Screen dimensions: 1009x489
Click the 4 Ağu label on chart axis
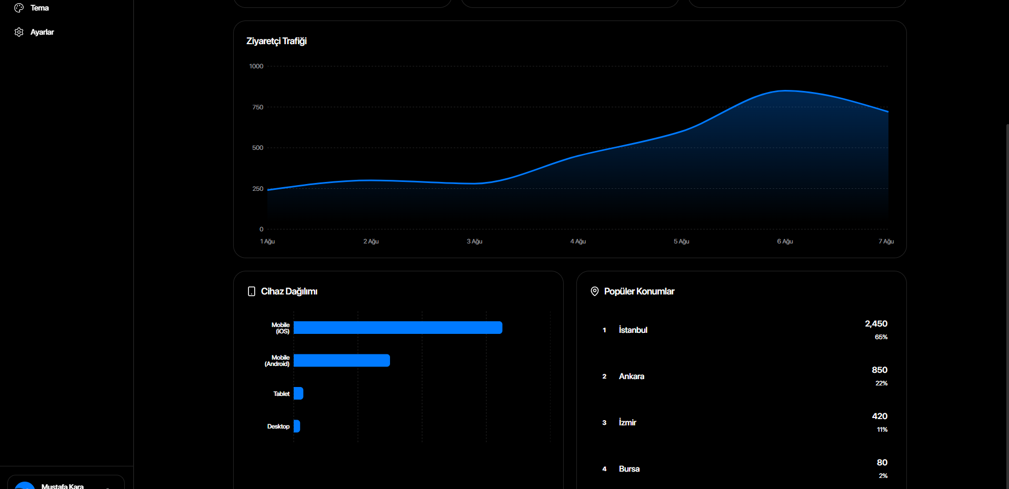(578, 241)
